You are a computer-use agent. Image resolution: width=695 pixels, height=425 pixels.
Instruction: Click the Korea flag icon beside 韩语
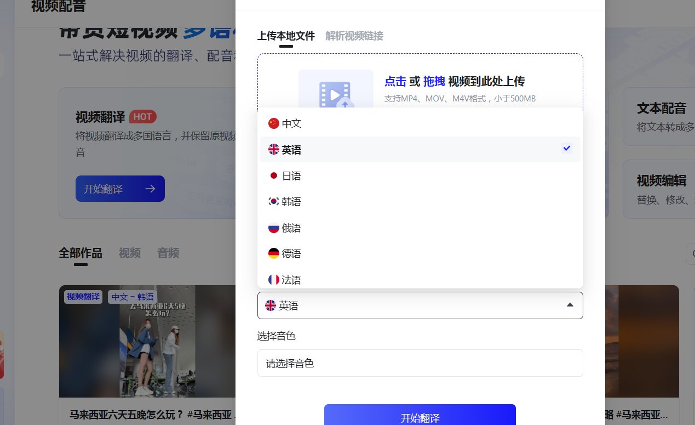coord(273,201)
